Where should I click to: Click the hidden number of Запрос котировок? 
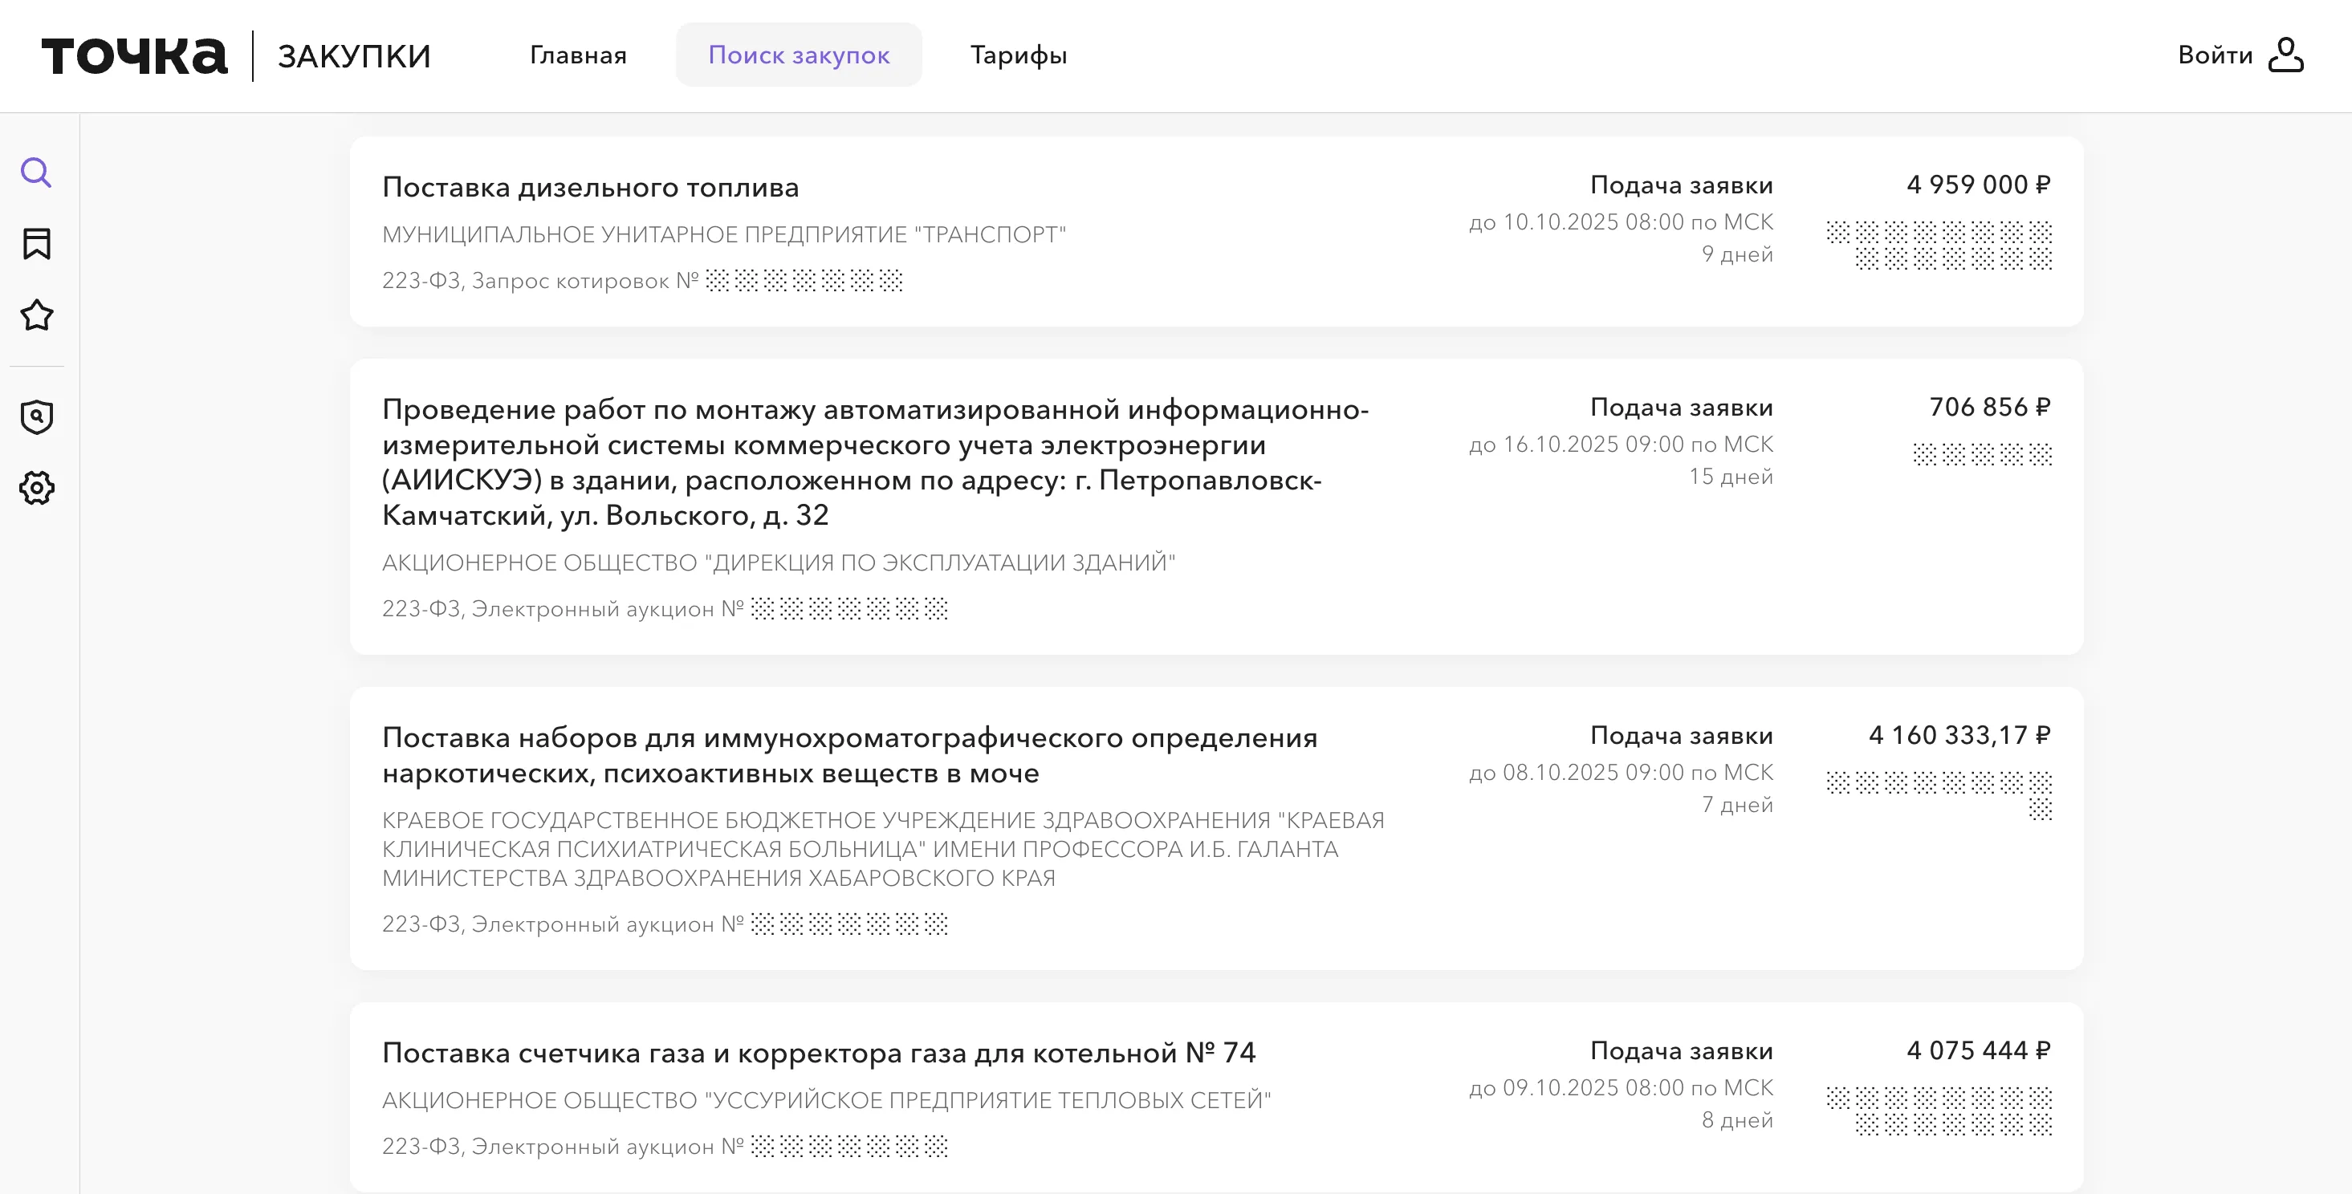tap(804, 280)
